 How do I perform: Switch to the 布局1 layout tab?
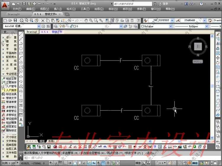51,141
